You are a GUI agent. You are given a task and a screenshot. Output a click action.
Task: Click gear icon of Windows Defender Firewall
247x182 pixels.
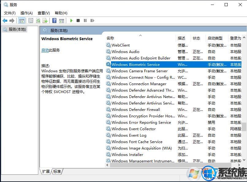108,109
